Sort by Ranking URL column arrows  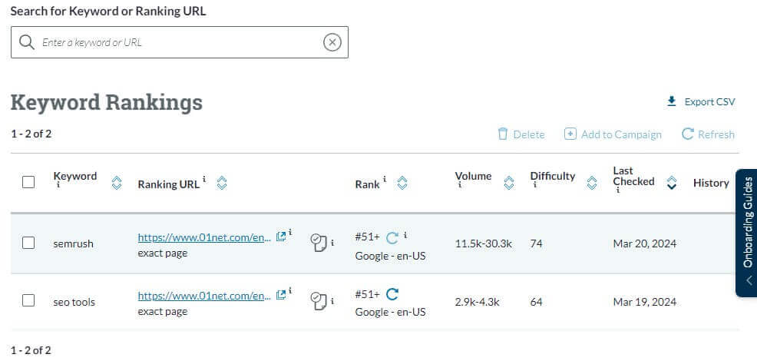point(222,183)
